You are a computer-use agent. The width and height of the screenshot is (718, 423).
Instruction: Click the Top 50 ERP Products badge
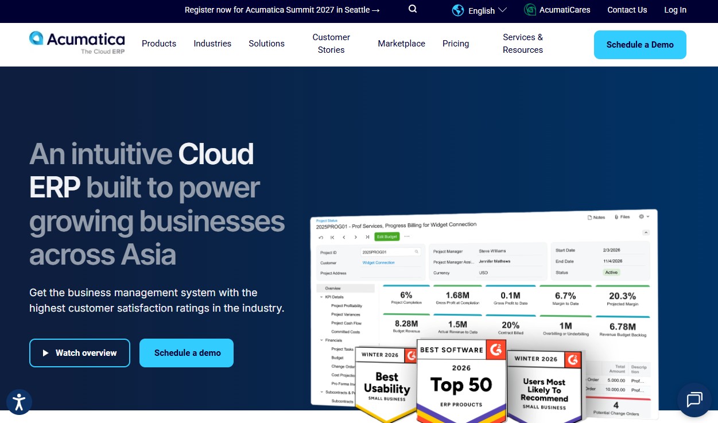461,381
